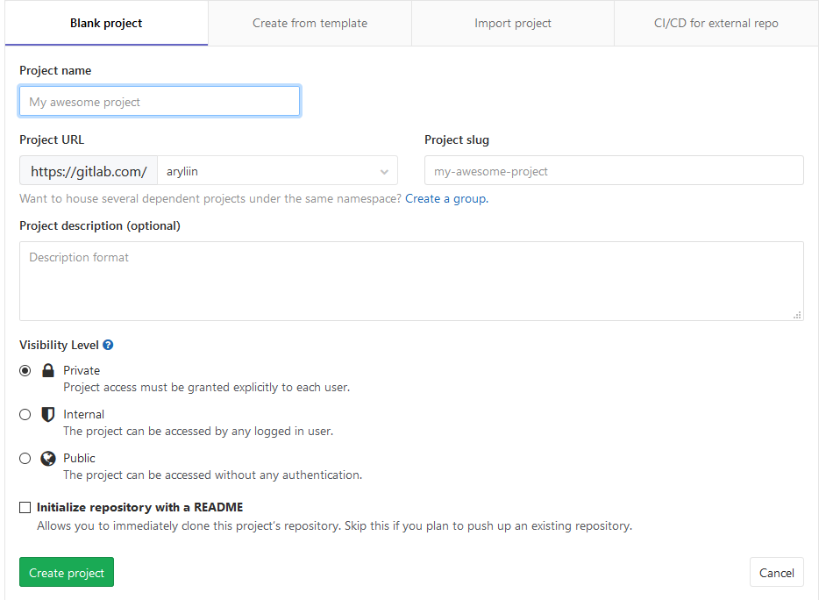Click the Internal shield icon
The width and height of the screenshot is (826, 600).
[x=48, y=415]
